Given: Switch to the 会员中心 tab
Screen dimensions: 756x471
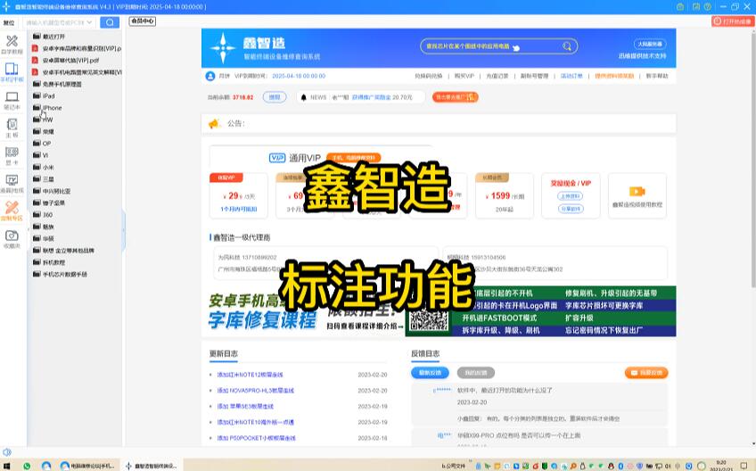Looking at the screenshot, I should click(x=143, y=21).
